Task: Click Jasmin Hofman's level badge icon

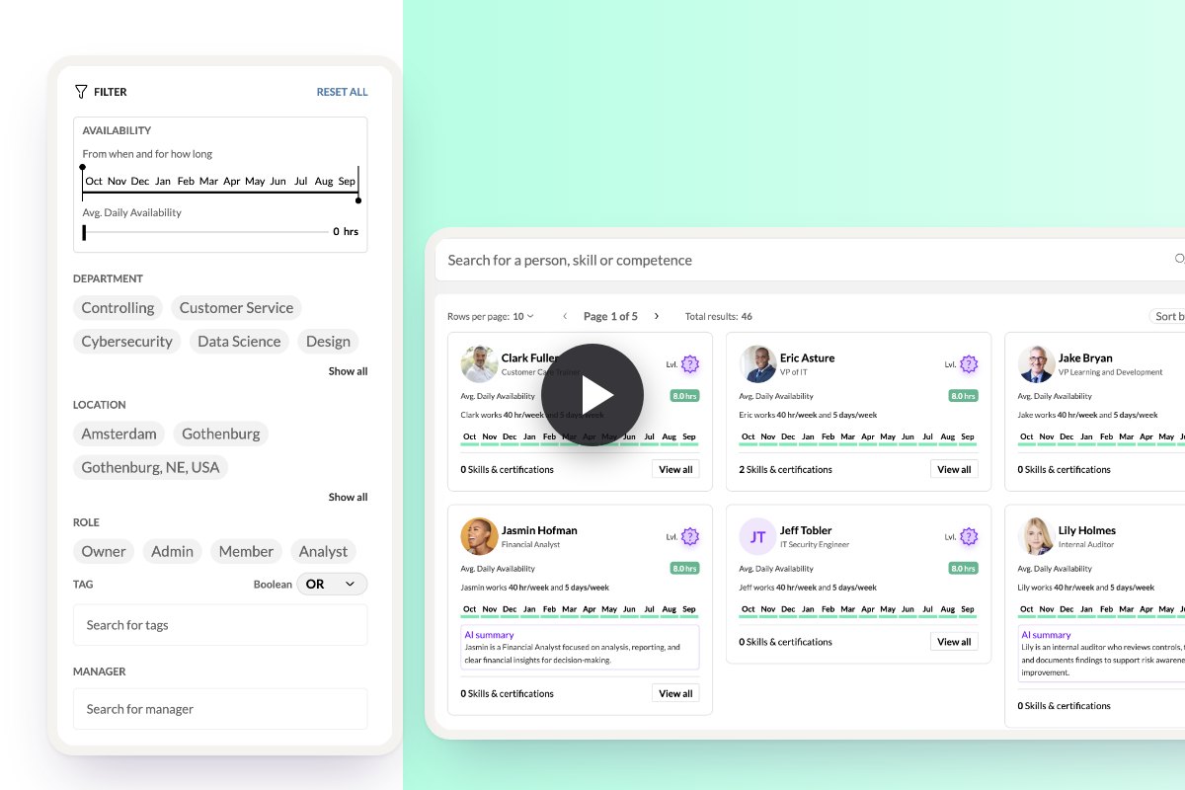Action: [x=690, y=537]
